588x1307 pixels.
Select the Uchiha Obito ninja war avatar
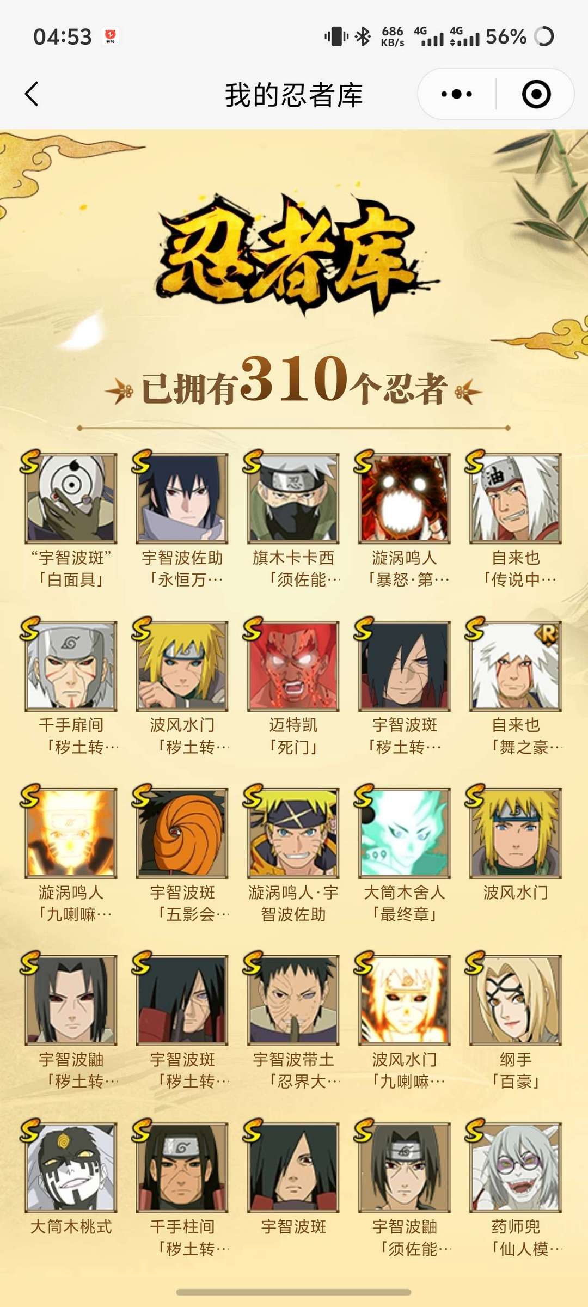click(x=293, y=1000)
